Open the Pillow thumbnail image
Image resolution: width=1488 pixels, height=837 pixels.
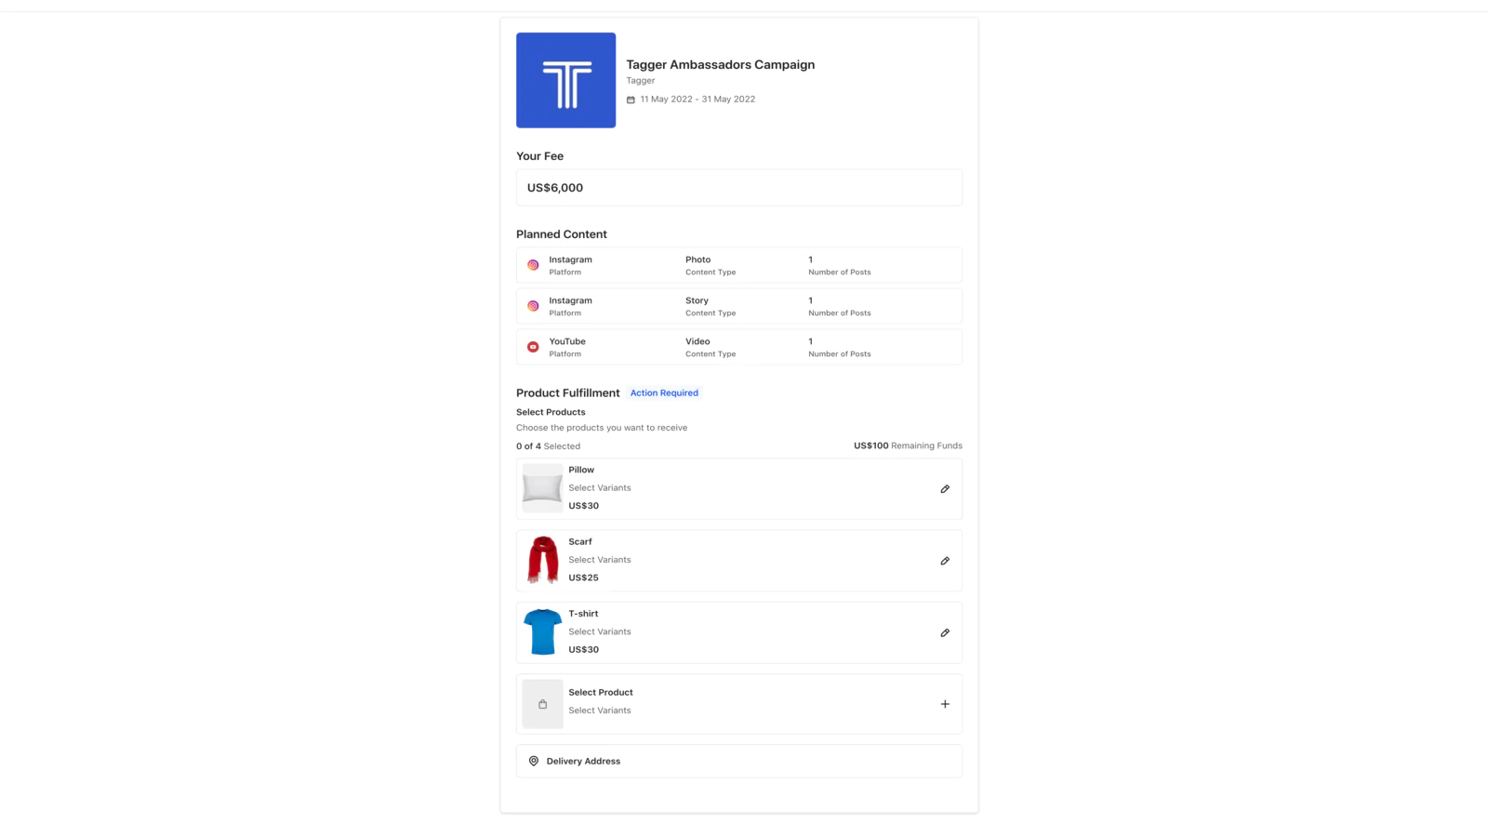[542, 488]
